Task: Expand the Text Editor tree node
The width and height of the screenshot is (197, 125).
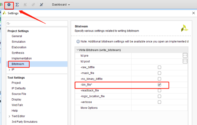Action: click(x=9, y=116)
